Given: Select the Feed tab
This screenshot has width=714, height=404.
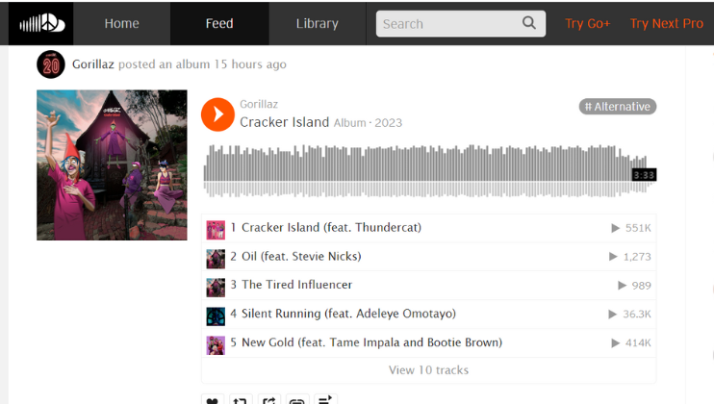Looking at the screenshot, I should tap(219, 23).
